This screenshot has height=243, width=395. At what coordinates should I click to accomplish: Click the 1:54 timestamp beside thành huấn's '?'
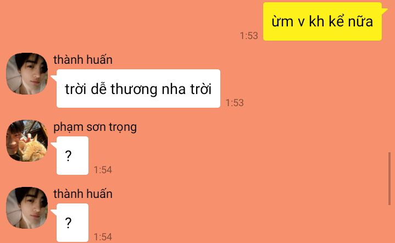pos(103,237)
